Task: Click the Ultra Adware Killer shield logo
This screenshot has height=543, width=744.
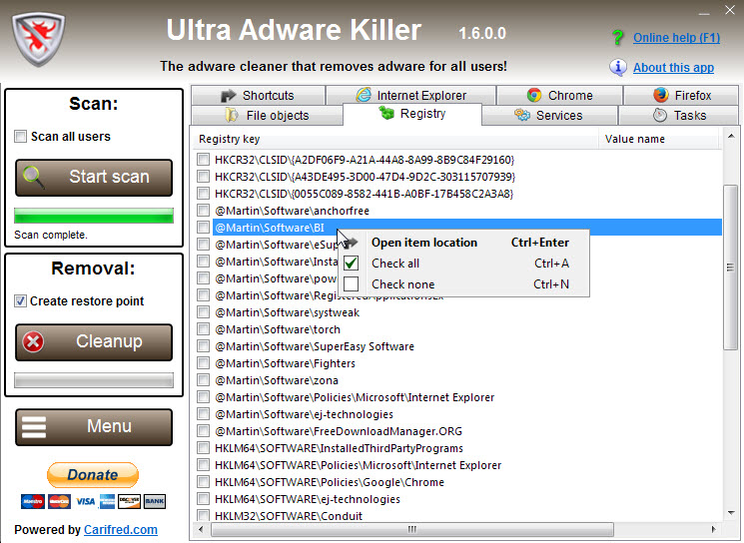Action: click(38, 39)
